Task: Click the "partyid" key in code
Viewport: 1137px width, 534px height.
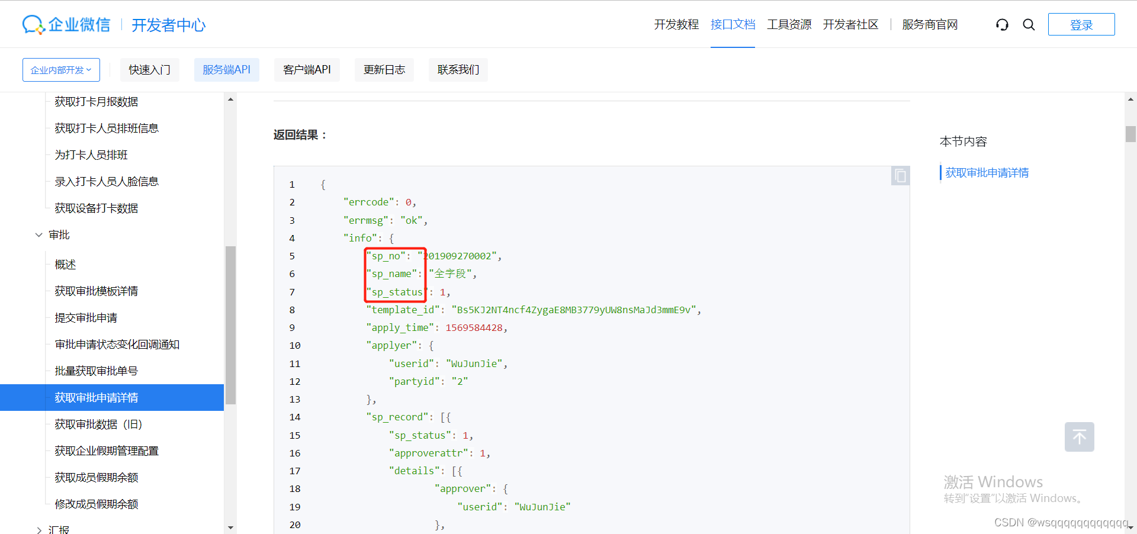Action: (x=414, y=382)
